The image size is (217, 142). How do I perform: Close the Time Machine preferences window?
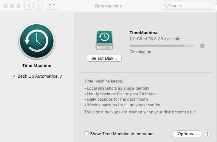(x=6, y=6)
